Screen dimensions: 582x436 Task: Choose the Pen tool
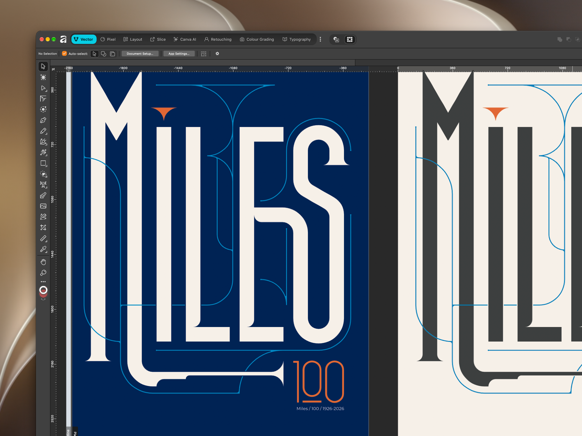tap(43, 120)
